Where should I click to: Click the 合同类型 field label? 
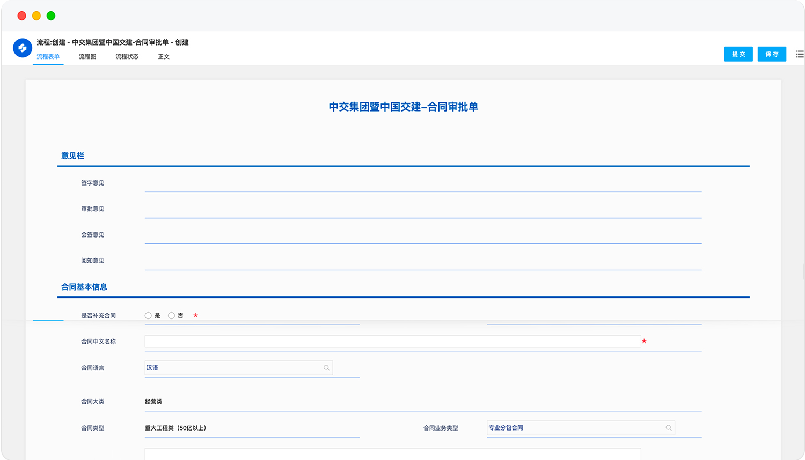click(x=93, y=428)
